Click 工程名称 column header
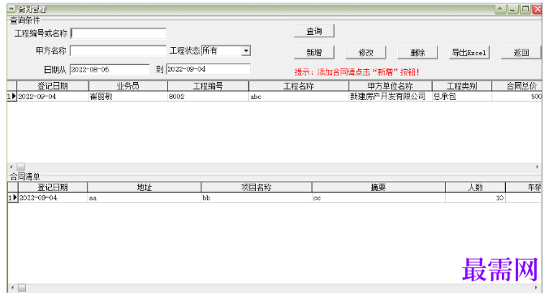Screen dimensions: 553x295 [x=299, y=86]
